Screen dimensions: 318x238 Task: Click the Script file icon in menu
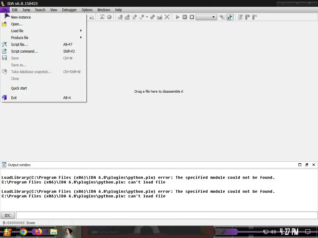click(4, 45)
